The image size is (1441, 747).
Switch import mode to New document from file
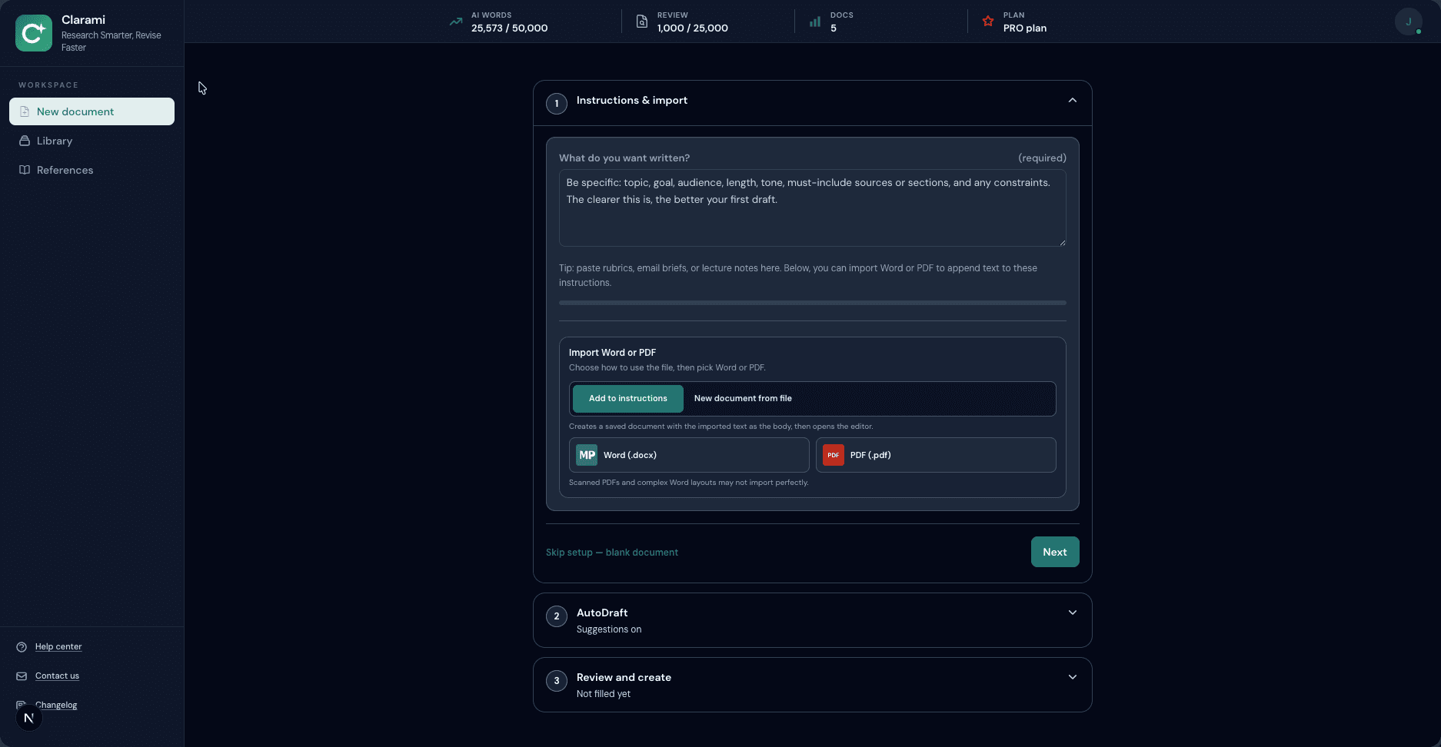point(742,398)
